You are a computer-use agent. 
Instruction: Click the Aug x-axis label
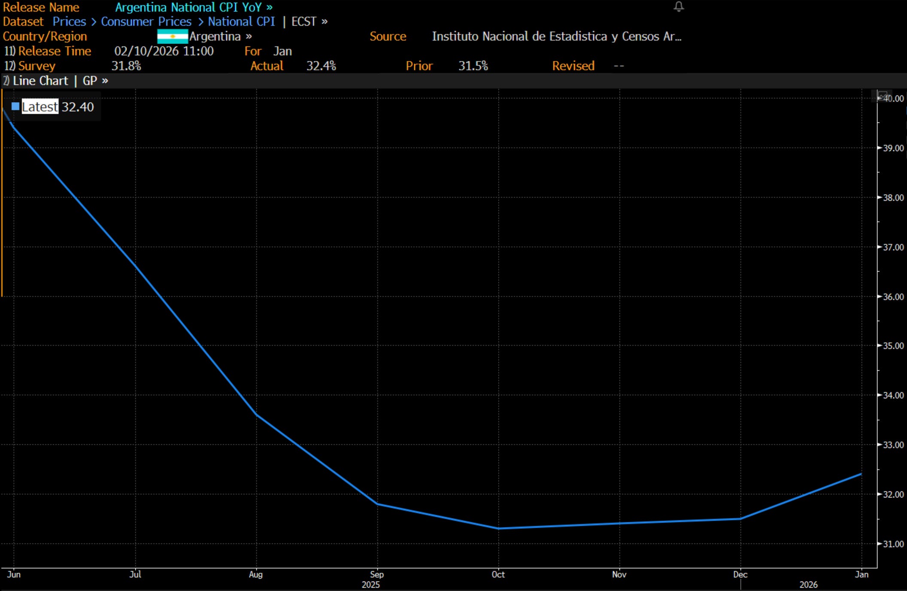coord(256,574)
